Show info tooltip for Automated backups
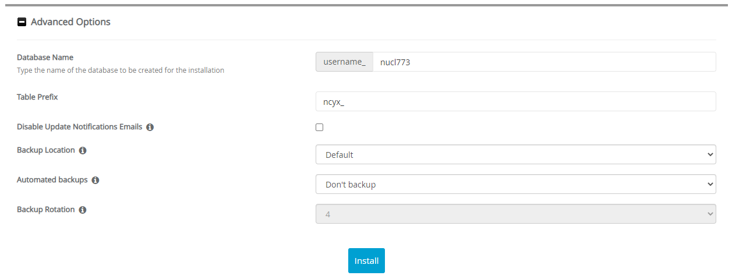 [96, 181]
